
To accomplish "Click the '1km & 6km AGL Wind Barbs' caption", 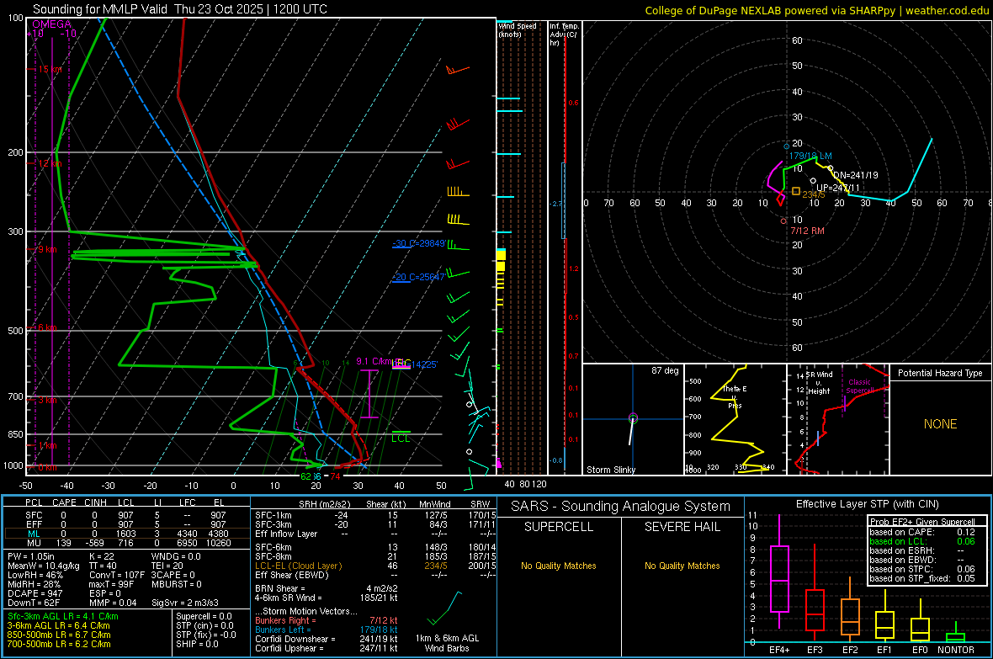I will [x=447, y=643].
